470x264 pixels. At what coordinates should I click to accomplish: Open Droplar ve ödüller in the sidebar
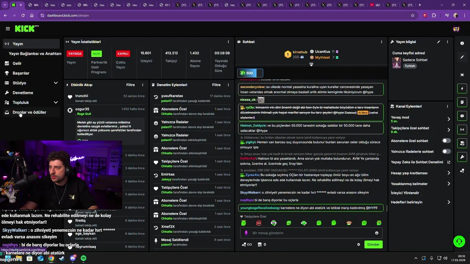pos(31,112)
